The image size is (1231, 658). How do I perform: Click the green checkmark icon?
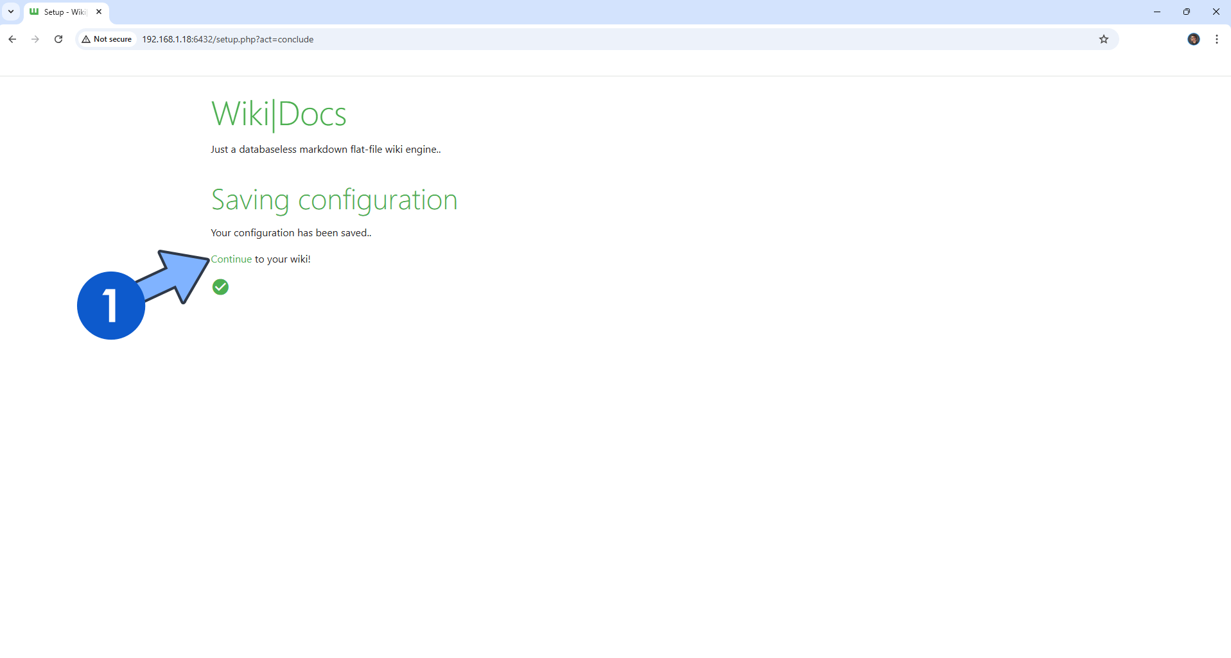coord(220,287)
